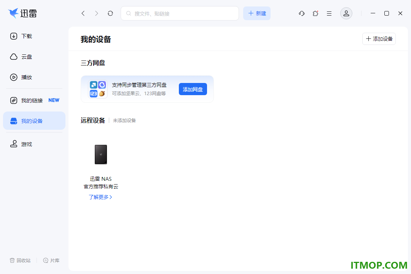Open the 回收站 recycle bin
This screenshot has width=411, height=274.
click(20, 260)
